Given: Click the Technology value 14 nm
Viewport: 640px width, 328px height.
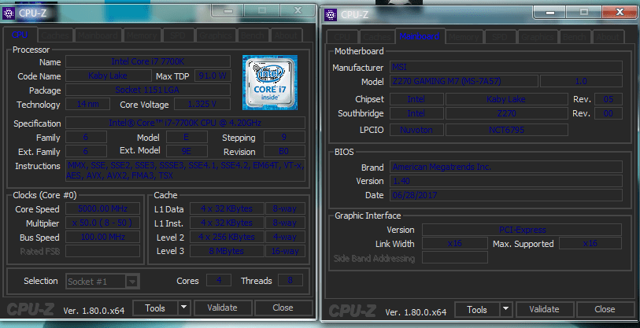Looking at the screenshot, I should point(87,104).
